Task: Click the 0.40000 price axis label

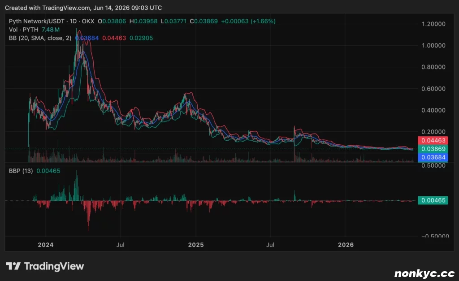Action: point(433,110)
